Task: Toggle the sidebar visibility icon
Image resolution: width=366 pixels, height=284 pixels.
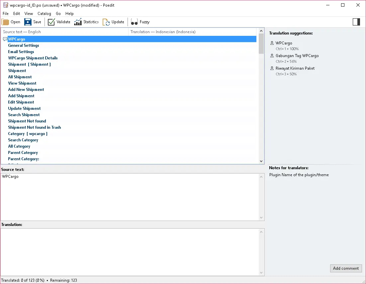Action: pyautogui.click(x=356, y=22)
